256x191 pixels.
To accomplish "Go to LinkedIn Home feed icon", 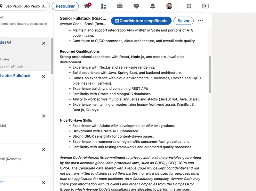I will point(87,6).
